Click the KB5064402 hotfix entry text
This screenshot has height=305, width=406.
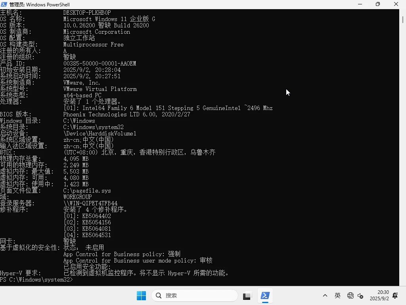97,216
